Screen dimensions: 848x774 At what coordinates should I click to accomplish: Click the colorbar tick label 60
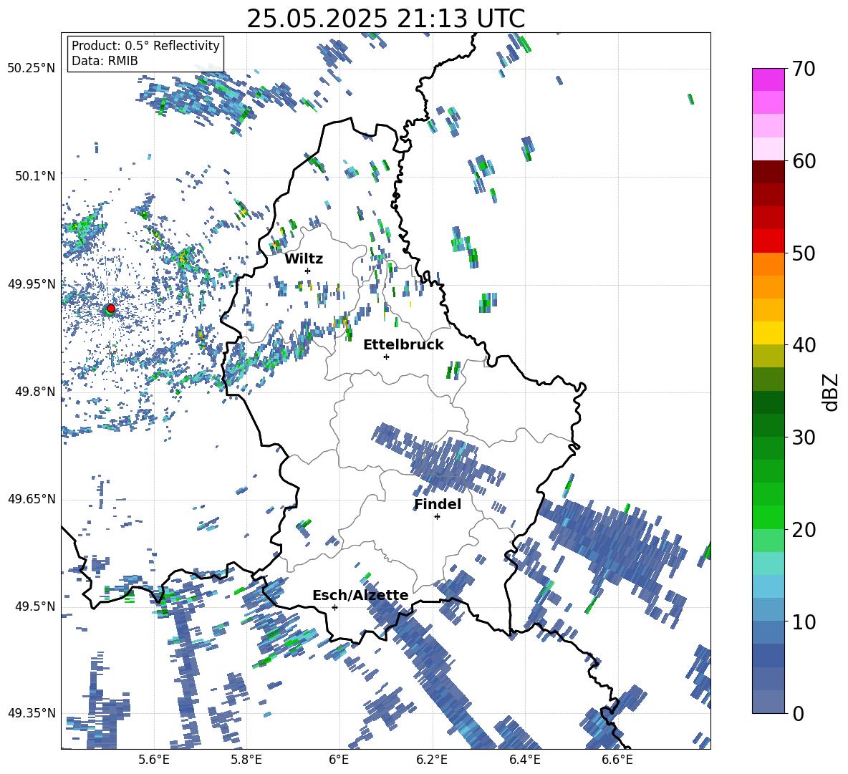point(804,161)
